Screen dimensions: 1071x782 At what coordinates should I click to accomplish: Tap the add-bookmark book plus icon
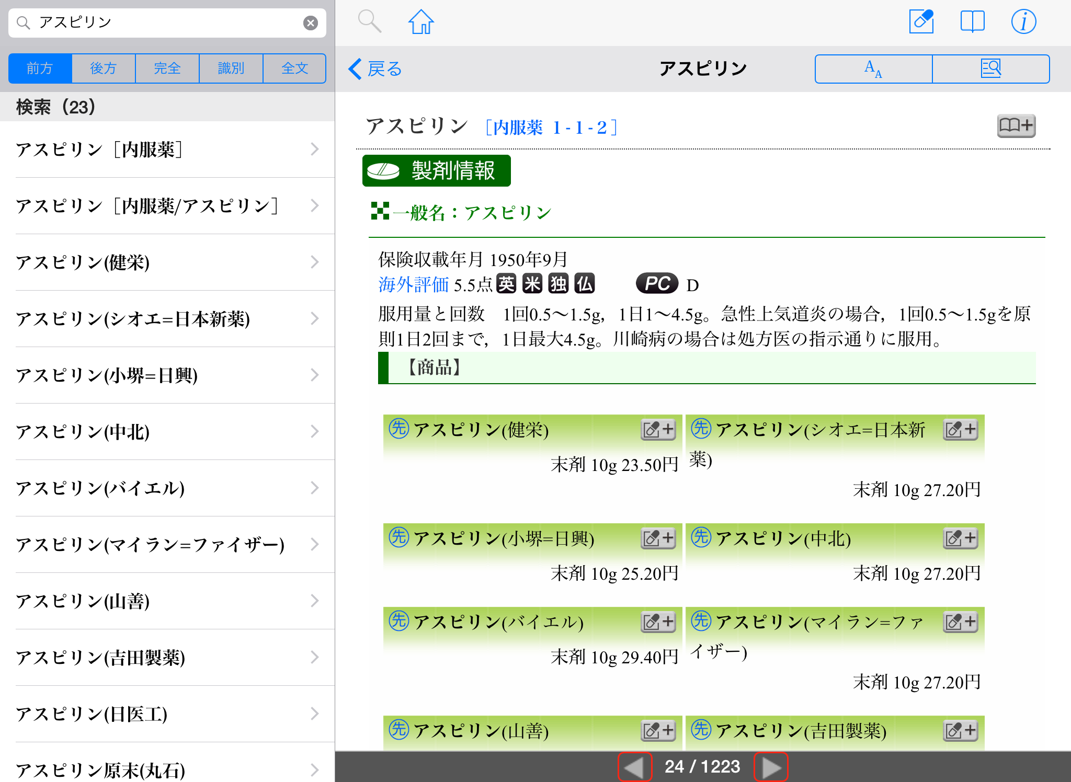[1016, 125]
